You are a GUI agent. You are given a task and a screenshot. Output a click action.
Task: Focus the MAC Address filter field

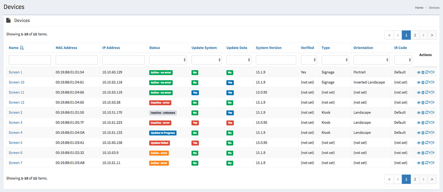[76, 60]
